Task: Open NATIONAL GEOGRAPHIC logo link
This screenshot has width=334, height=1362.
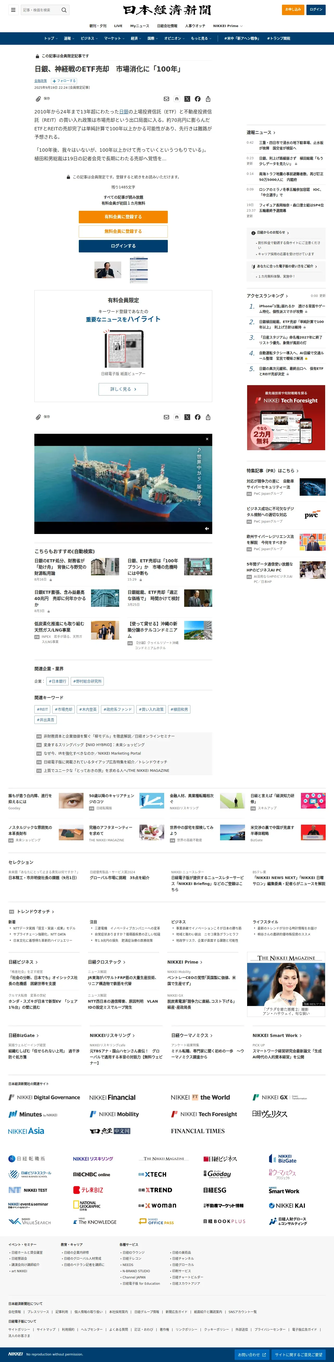Action: [x=87, y=1206]
